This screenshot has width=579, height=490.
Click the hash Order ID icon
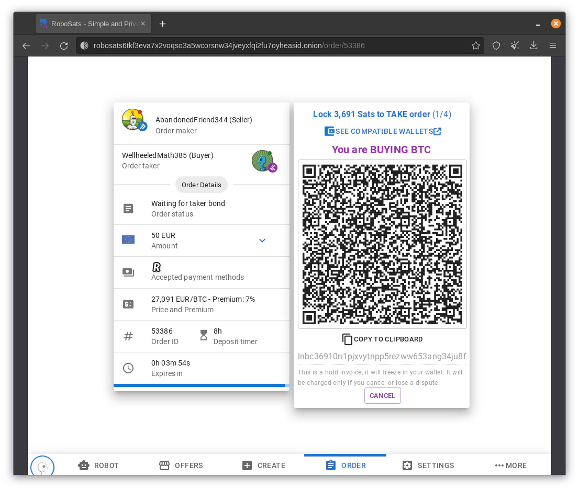tap(128, 336)
